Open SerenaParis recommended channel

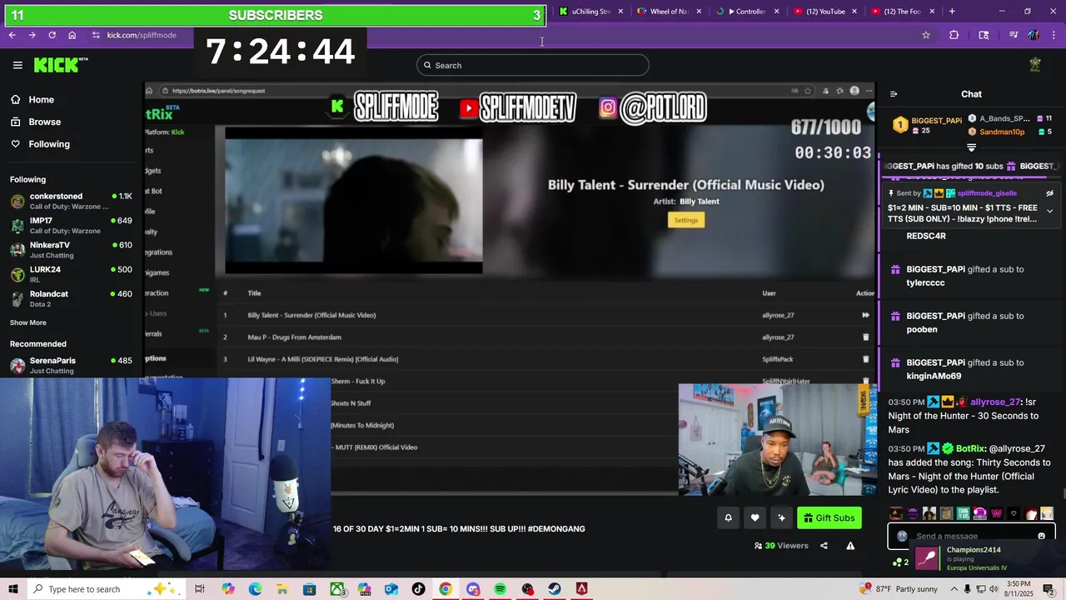point(71,365)
